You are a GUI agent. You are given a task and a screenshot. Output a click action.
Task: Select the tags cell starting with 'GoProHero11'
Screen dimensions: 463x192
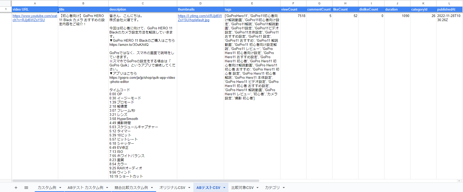[x=252, y=96]
